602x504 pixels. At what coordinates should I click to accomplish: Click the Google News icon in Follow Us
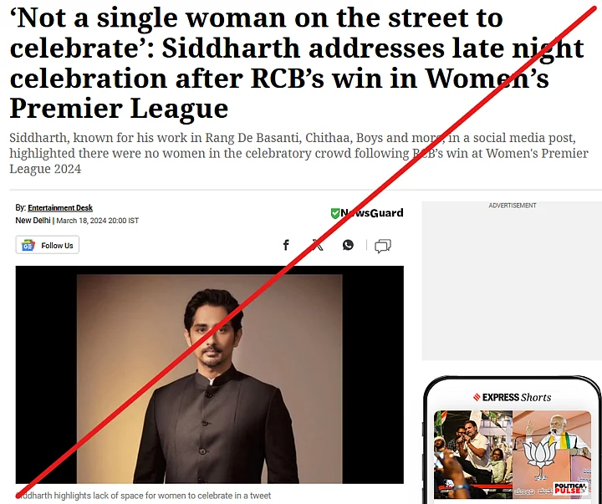point(28,245)
